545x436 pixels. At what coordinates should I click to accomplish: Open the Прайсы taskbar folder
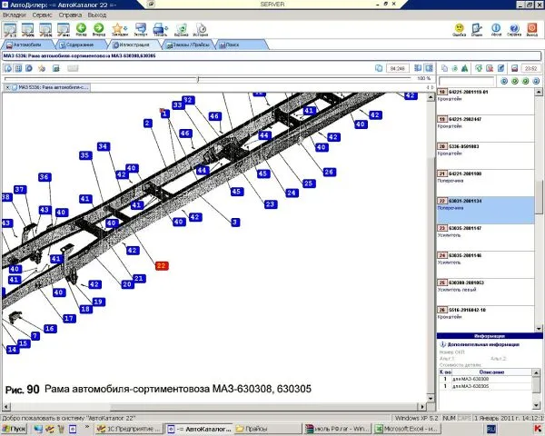click(267, 429)
